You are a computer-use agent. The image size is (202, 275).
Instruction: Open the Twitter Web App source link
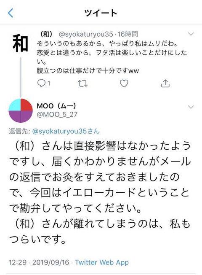(x=102, y=262)
